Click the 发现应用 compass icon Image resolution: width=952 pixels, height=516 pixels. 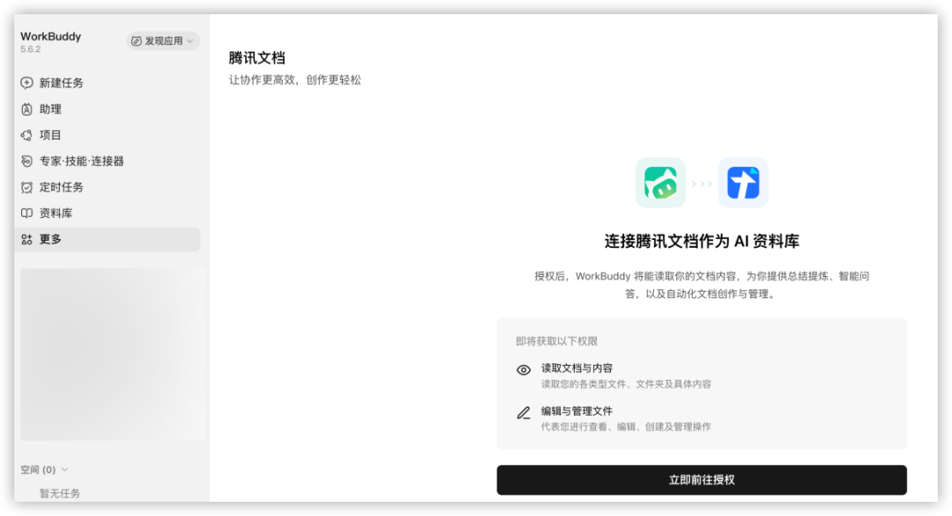pyautogui.click(x=137, y=41)
